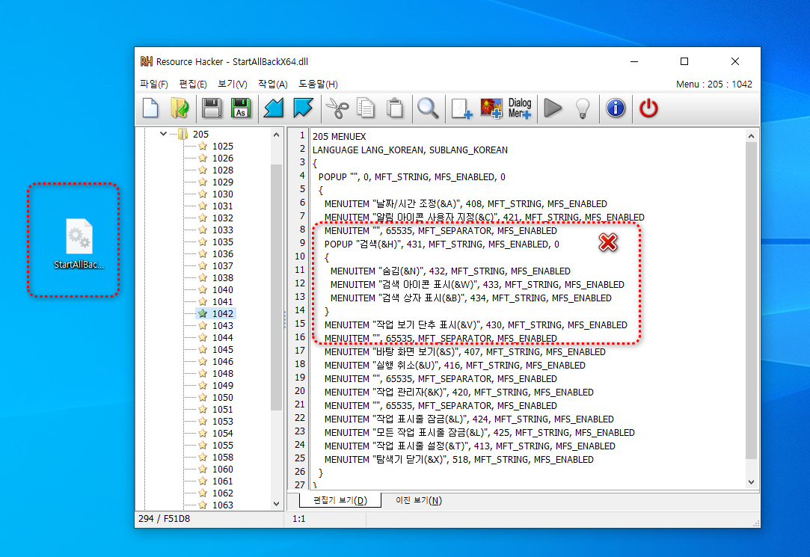Viewport: 810px width, 557px height.
Task: Click the editor scroll down arrow
Action: pyautogui.click(x=751, y=481)
